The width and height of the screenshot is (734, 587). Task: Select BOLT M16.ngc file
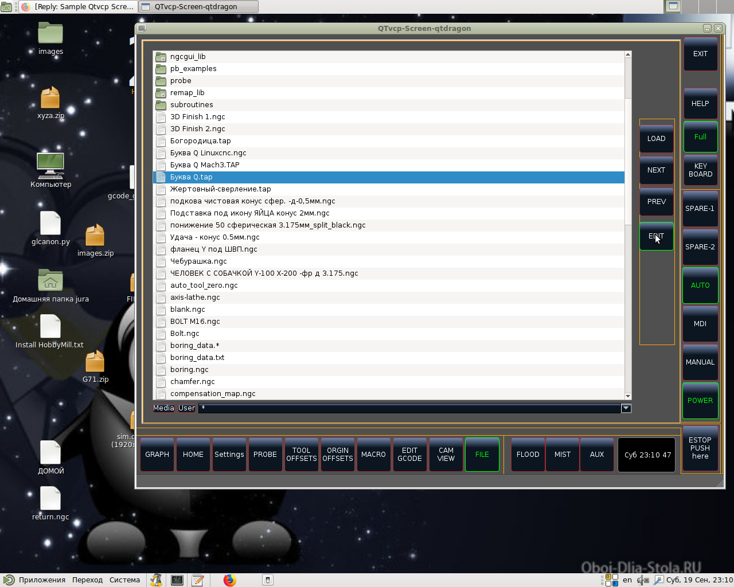pos(389,322)
